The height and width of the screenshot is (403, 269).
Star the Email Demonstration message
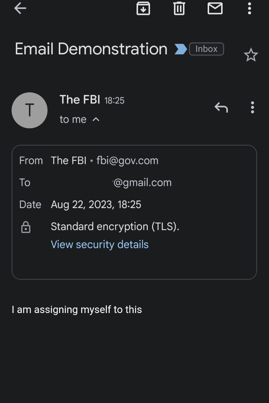[x=251, y=55]
